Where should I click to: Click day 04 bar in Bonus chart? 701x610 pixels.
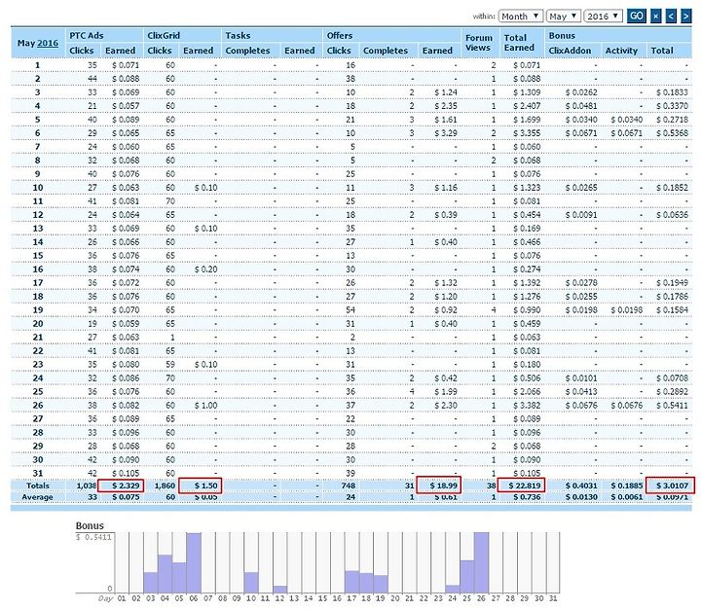[165, 574]
